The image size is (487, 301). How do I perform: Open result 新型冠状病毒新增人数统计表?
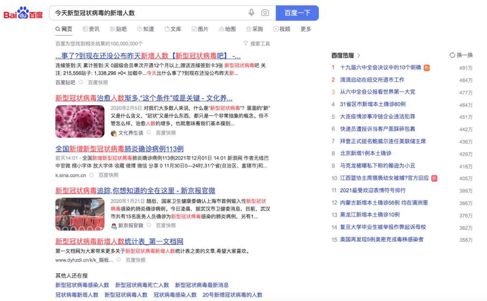coord(119,241)
